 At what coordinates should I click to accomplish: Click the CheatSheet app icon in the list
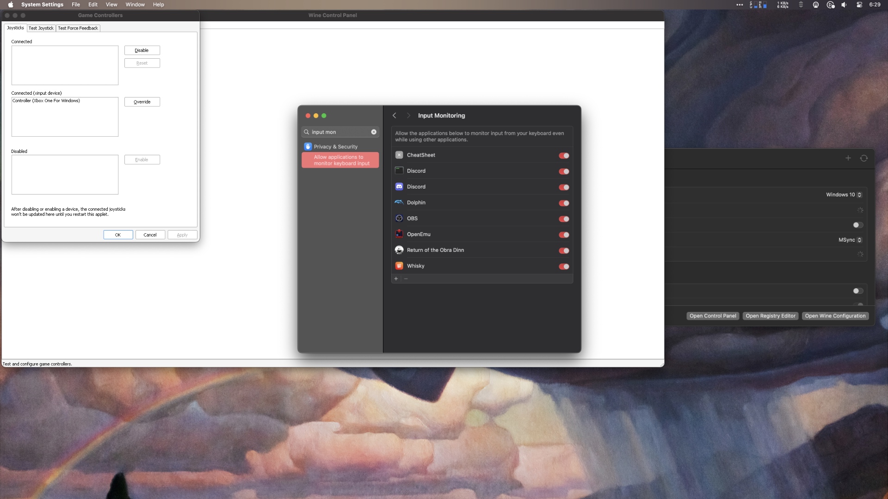click(399, 155)
